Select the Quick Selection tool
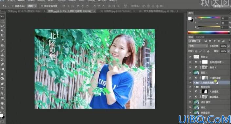The width and height of the screenshot is (231, 124). click(2, 31)
